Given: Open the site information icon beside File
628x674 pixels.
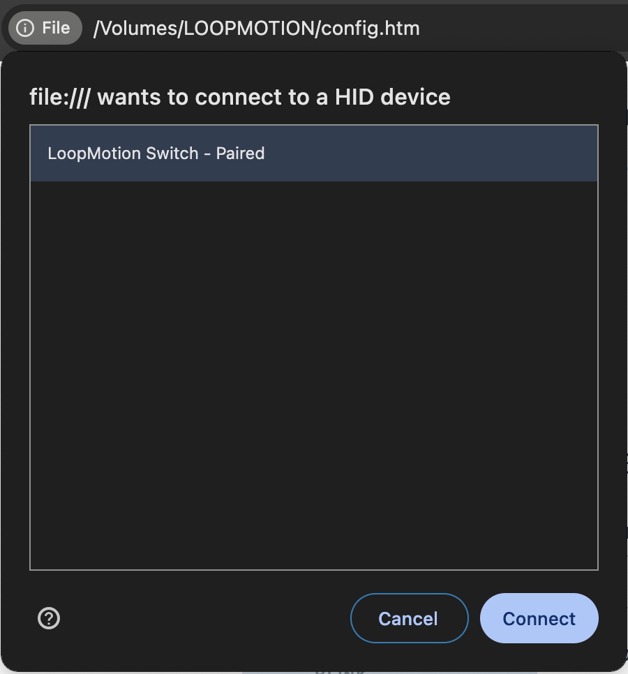Looking at the screenshot, I should coord(25,29).
